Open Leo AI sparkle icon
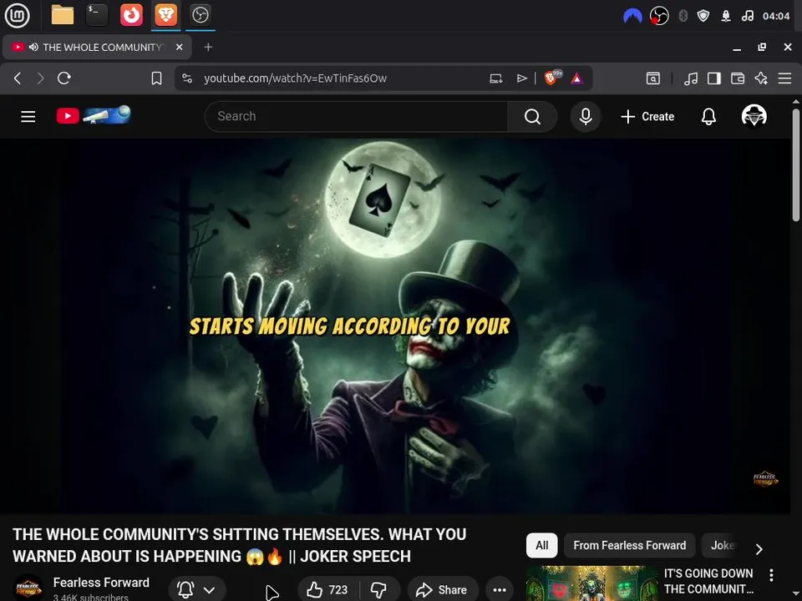 pyautogui.click(x=761, y=78)
